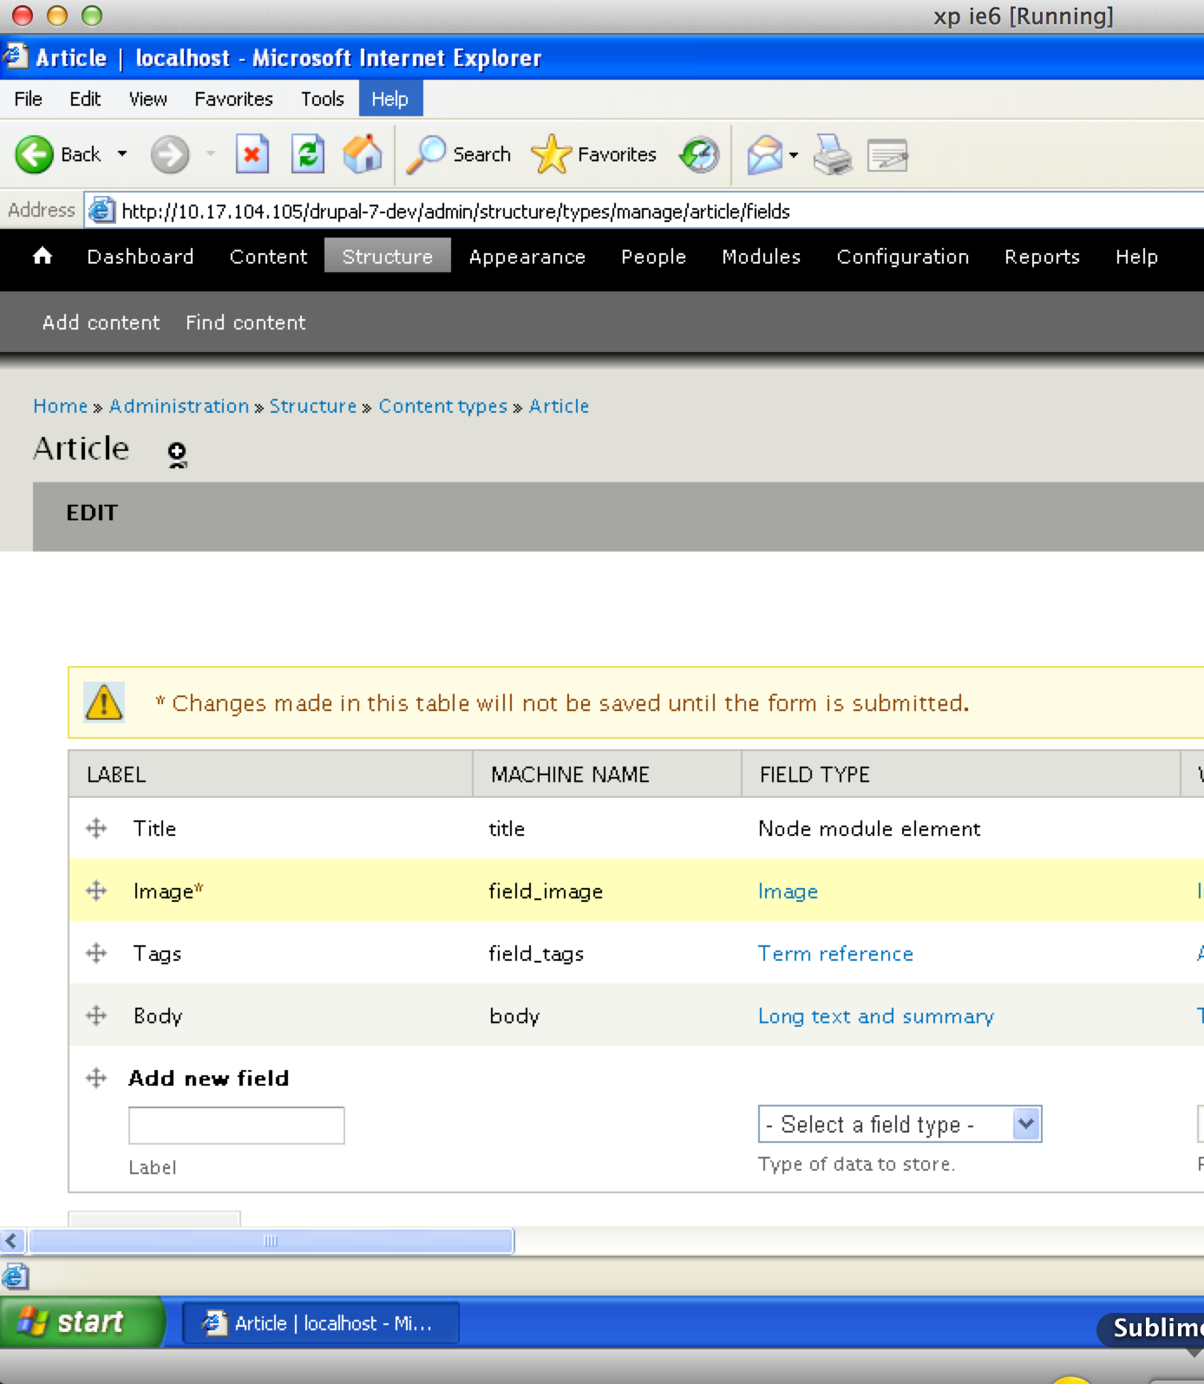Click the drag handle for Tags row
The height and width of the screenshot is (1384, 1204).
tap(96, 953)
